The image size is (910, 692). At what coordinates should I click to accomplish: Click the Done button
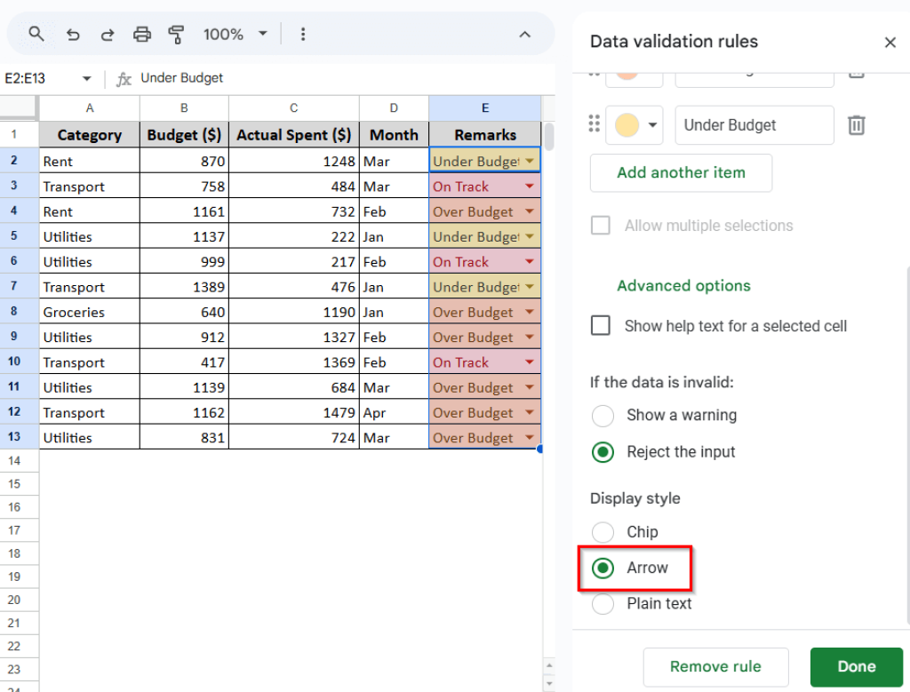(x=856, y=666)
